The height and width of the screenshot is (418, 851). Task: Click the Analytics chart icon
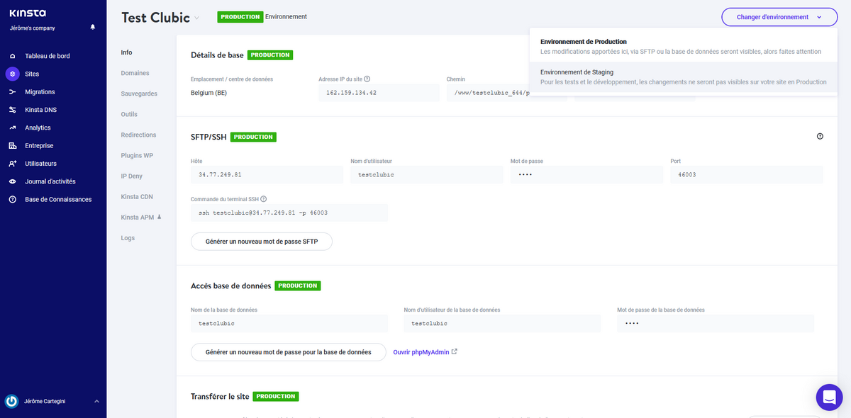coord(13,128)
